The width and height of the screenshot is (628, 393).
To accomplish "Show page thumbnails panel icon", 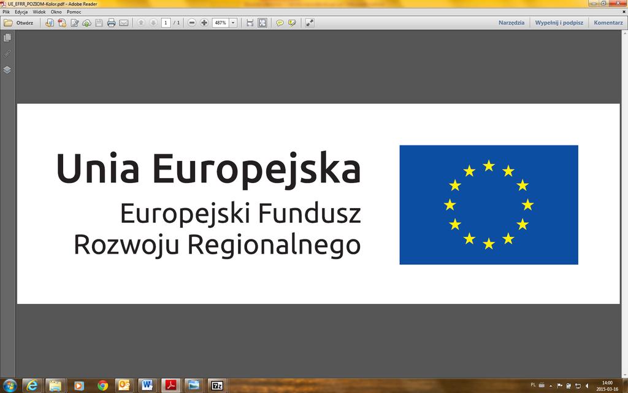I will [7, 37].
